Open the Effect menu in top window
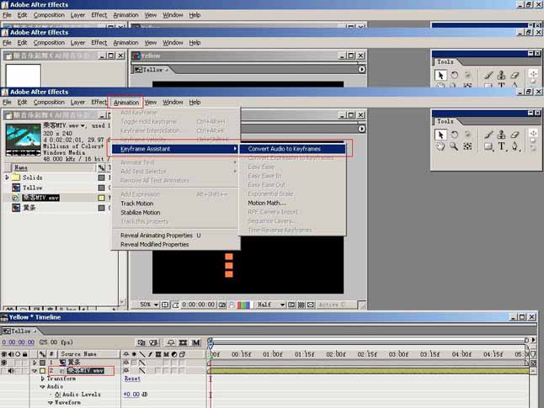The height and width of the screenshot is (408, 544). 99,15
